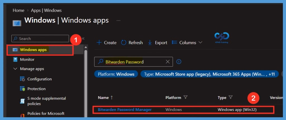Viewport: 286px width, 120px height.
Task: Open Policies for Microsoft item
Action: coord(46,114)
